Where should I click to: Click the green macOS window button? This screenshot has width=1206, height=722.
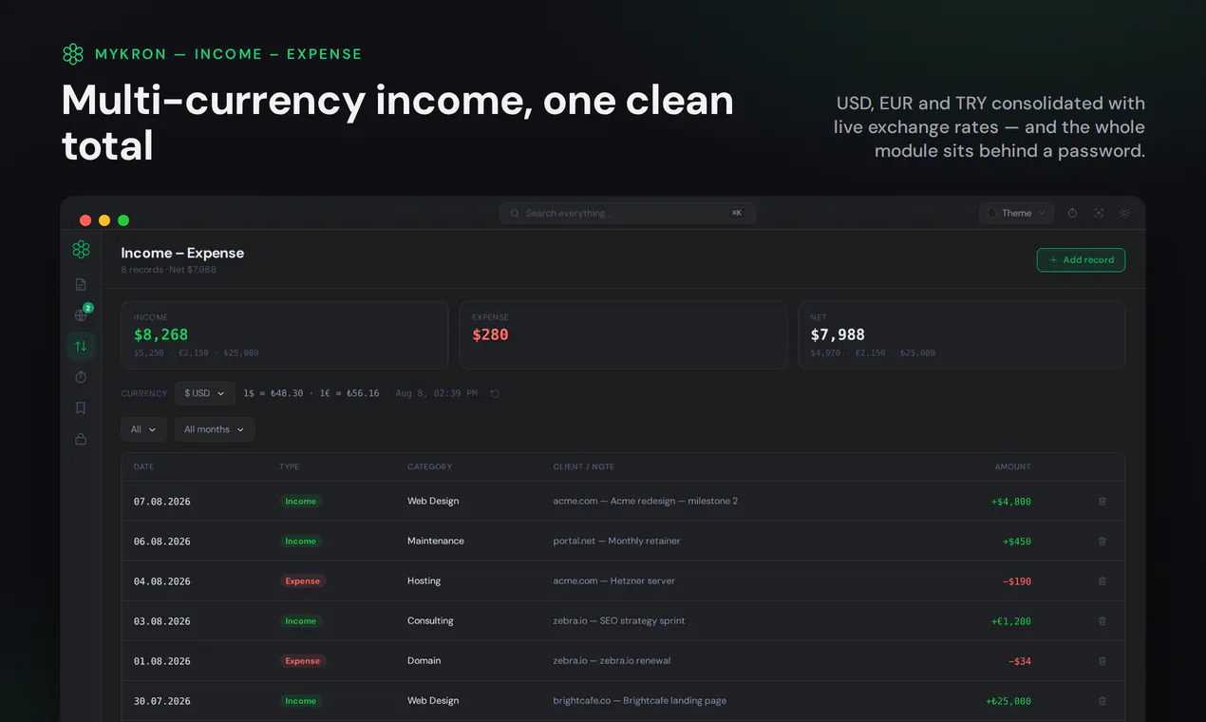(123, 220)
